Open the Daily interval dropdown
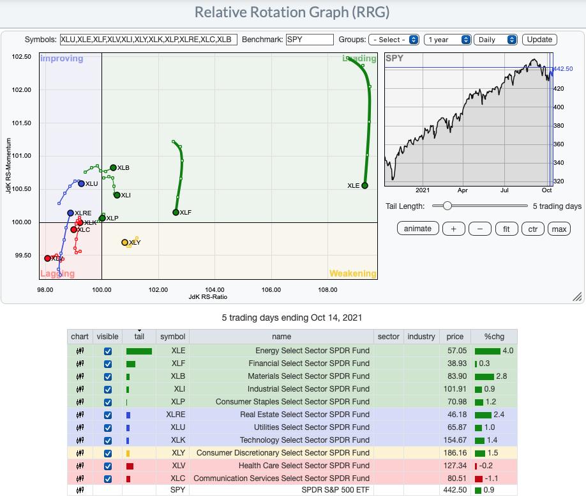The image size is (586, 497). pyautogui.click(x=495, y=40)
